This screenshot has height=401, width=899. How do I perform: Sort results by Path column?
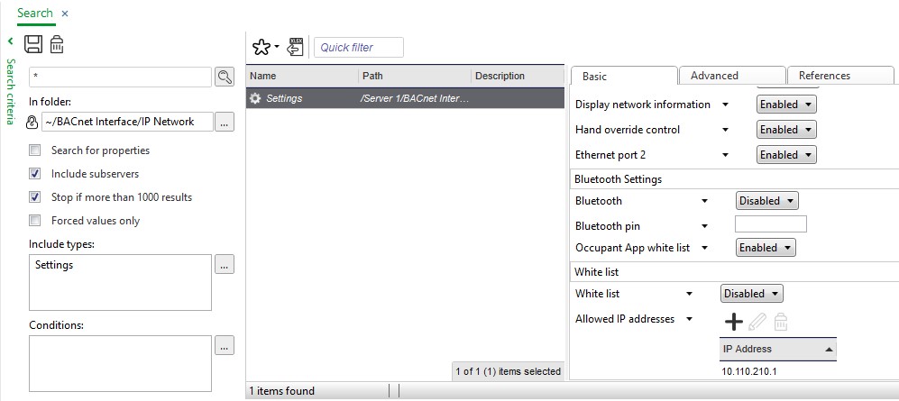coord(415,76)
